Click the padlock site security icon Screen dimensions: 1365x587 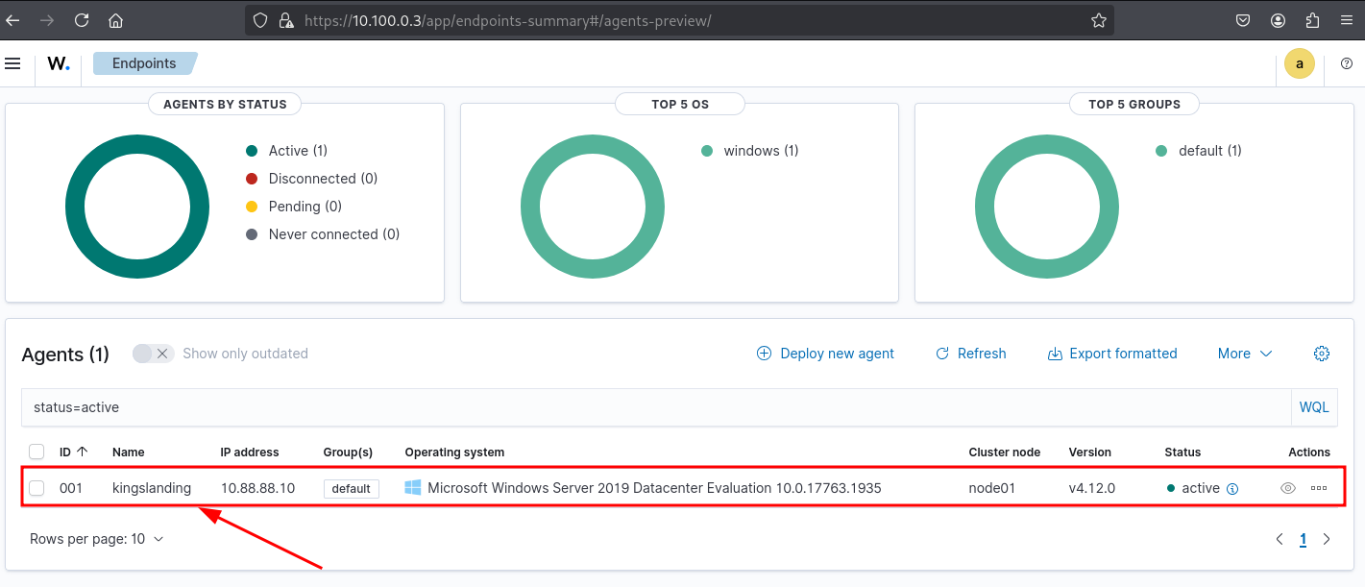point(284,20)
